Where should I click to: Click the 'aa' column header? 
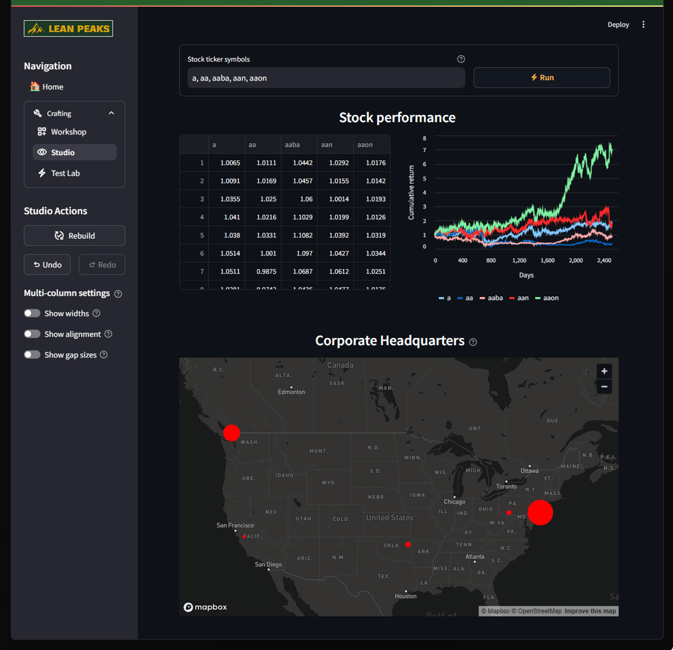coord(262,145)
